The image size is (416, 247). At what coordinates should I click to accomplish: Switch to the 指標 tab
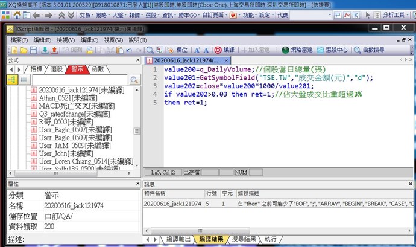click(36, 69)
